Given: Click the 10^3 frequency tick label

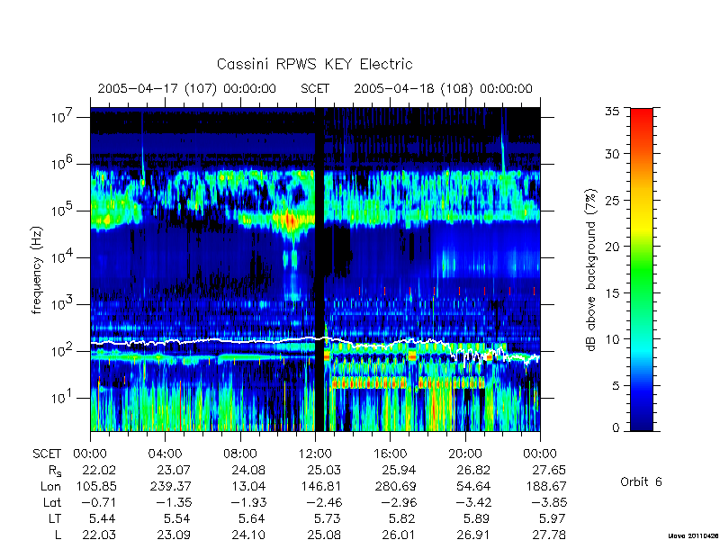Looking at the screenshot, I should click(x=61, y=304).
